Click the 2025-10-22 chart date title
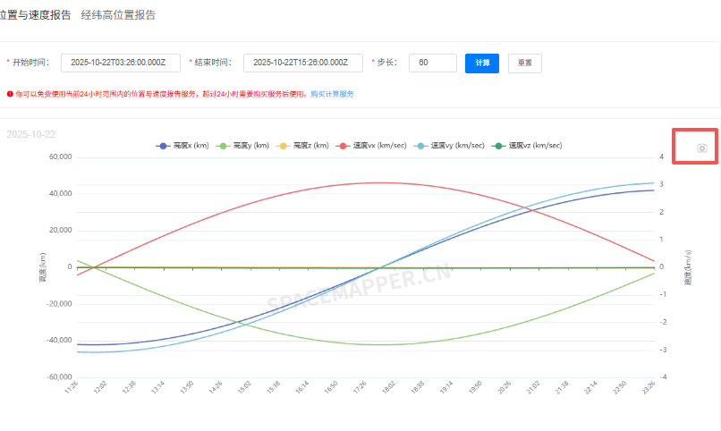Screen dimensions: 721x431 coord(31,134)
